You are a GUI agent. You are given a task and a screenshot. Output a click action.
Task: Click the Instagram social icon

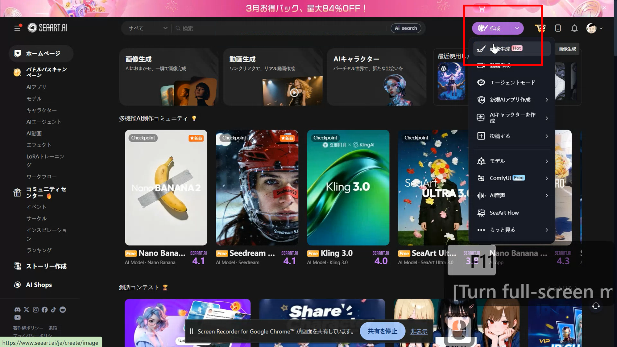(36, 309)
